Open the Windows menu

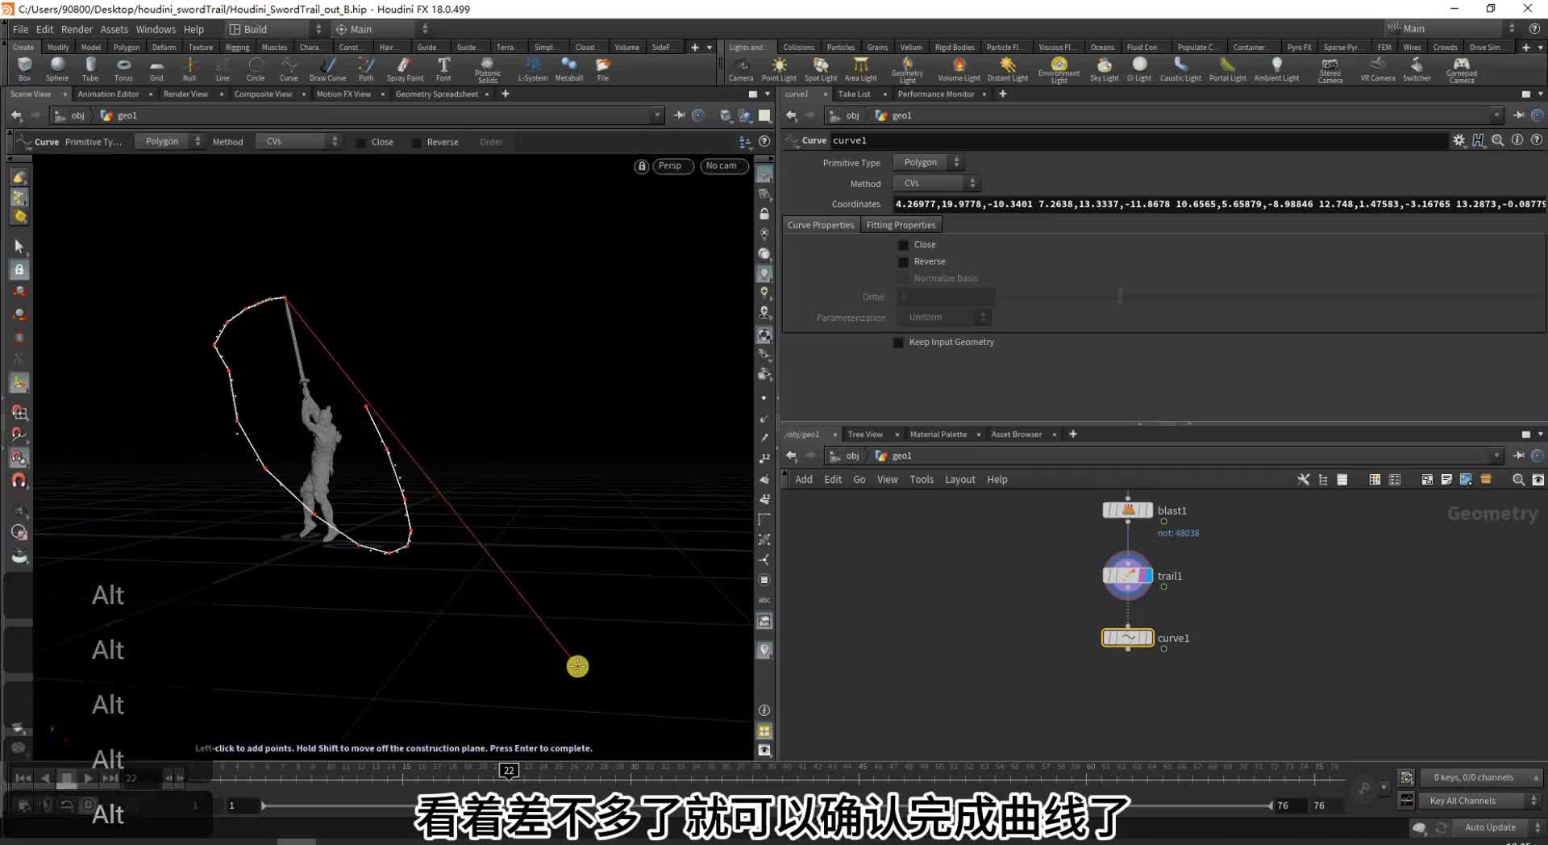tap(156, 29)
